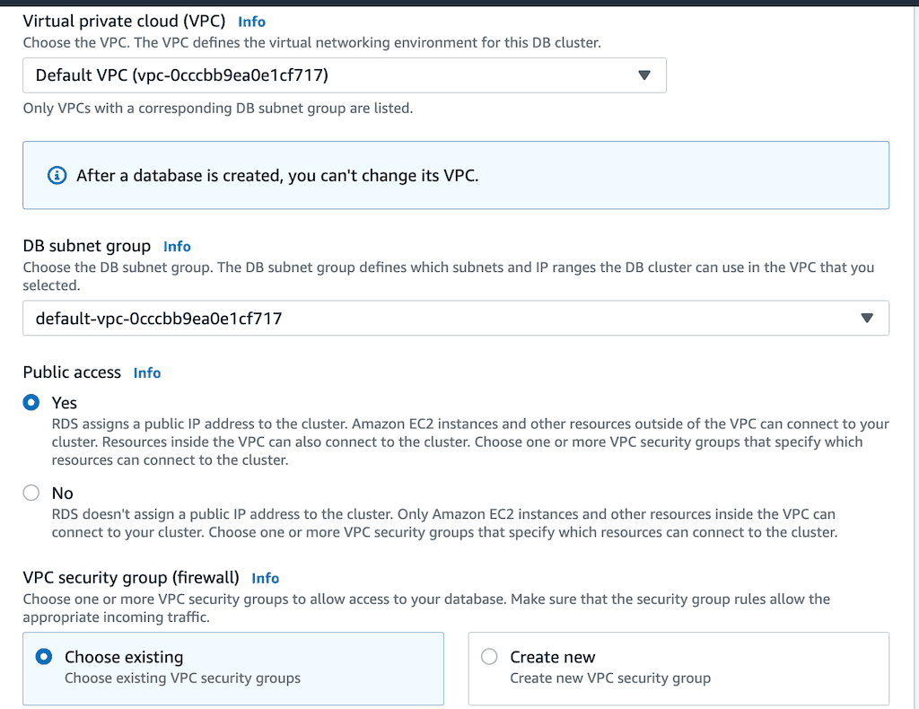The height and width of the screenshot is (709, 919).
Task: Open the Info link beside DB subnet group
Action: tap(177, 246)
